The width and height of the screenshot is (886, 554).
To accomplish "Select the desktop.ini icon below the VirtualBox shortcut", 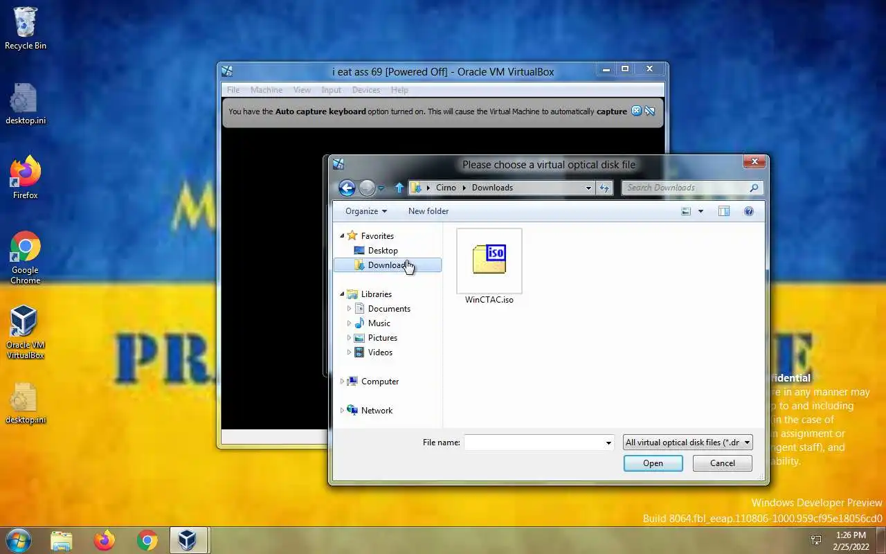I will [26, 403].
